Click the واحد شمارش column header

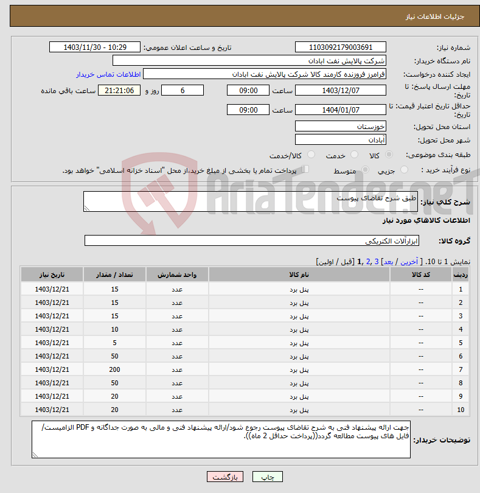(x=177, y=274)
